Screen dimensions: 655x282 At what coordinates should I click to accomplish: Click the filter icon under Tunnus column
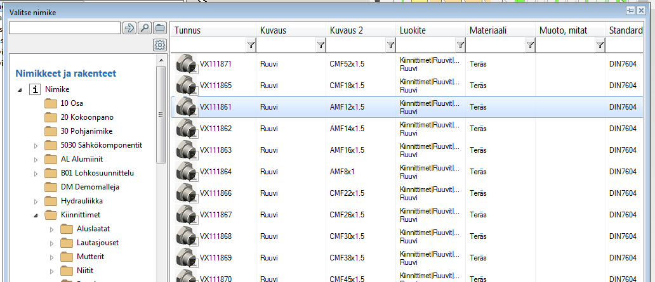click(251, 45)
